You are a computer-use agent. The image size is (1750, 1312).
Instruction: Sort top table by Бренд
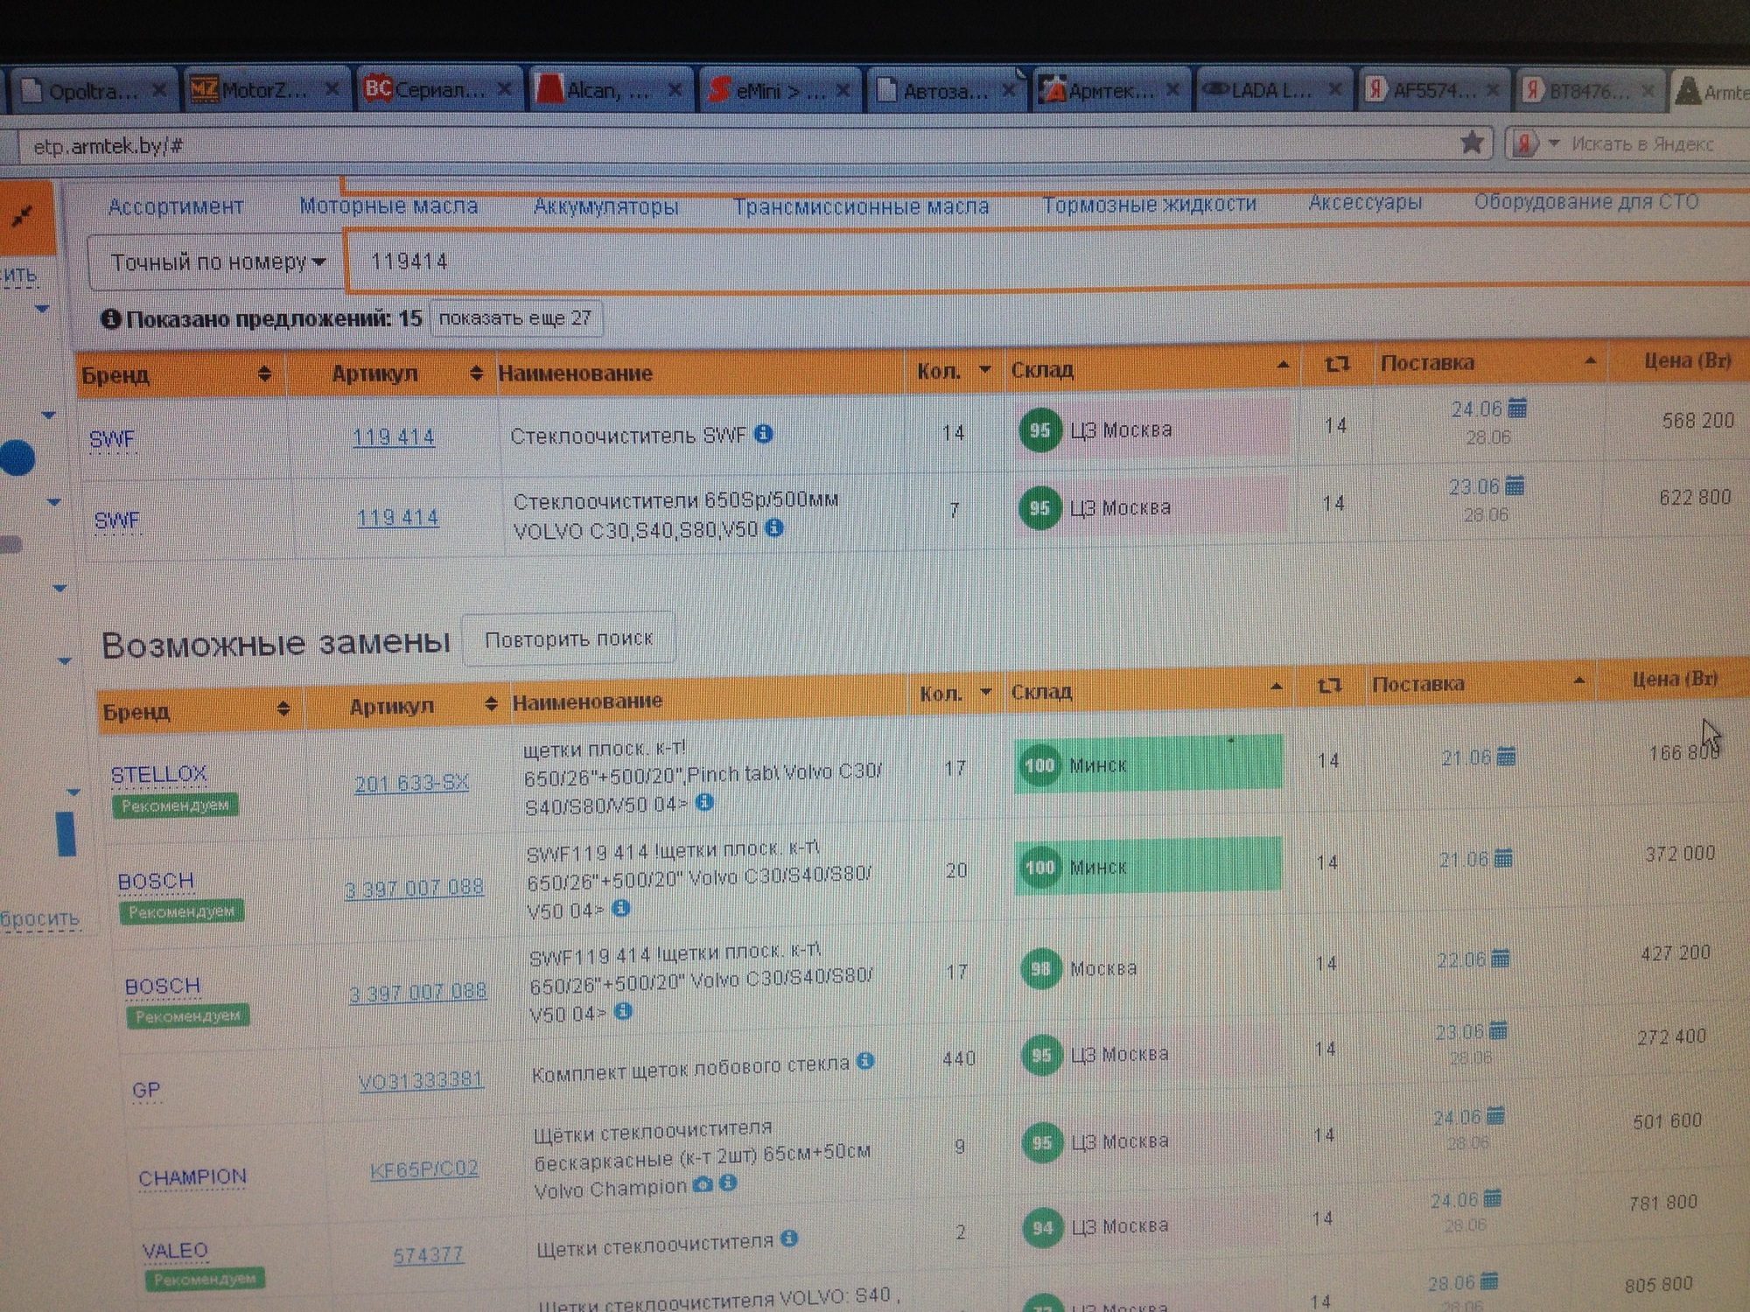[264, 375]
